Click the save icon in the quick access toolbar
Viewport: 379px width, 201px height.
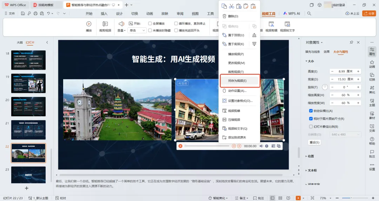pos(23,14)
